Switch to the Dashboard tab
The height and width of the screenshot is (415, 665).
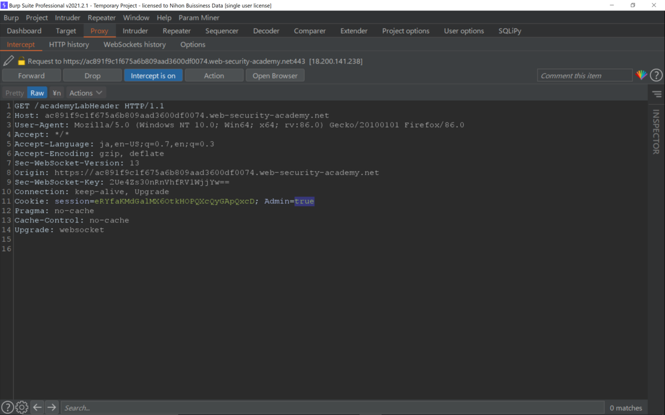coord(24,31)
